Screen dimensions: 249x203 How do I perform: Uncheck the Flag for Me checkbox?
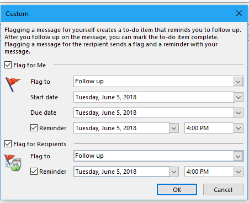[8, 65]
